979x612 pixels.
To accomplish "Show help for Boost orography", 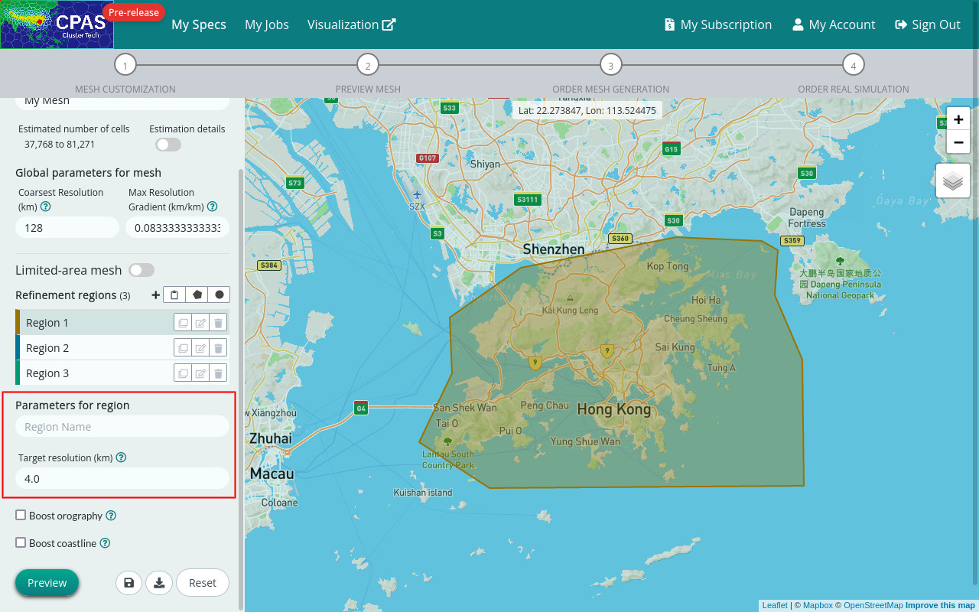I will click(111, 516).
